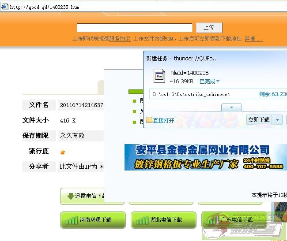Click the file type icon beside FileId=1400235
The height and width of the screenshot is (241, 287).
159,76
